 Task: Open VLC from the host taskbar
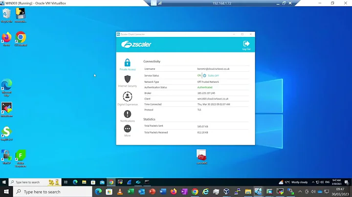click(x=120, y=192)
